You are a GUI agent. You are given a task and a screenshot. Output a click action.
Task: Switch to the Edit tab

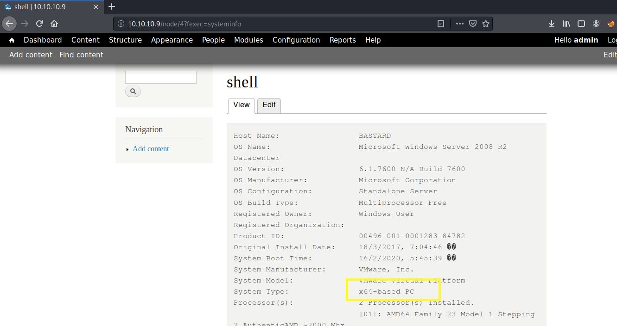tap(269, 105)
